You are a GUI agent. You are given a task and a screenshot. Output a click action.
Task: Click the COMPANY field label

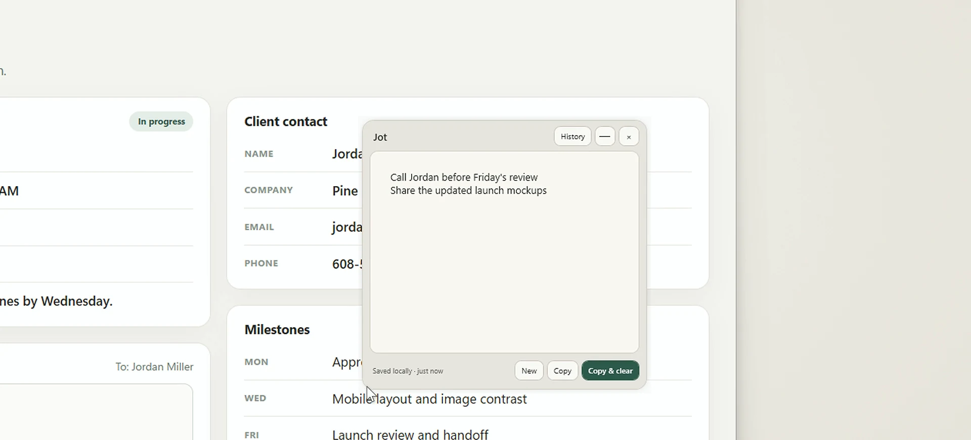click(269, 190)
